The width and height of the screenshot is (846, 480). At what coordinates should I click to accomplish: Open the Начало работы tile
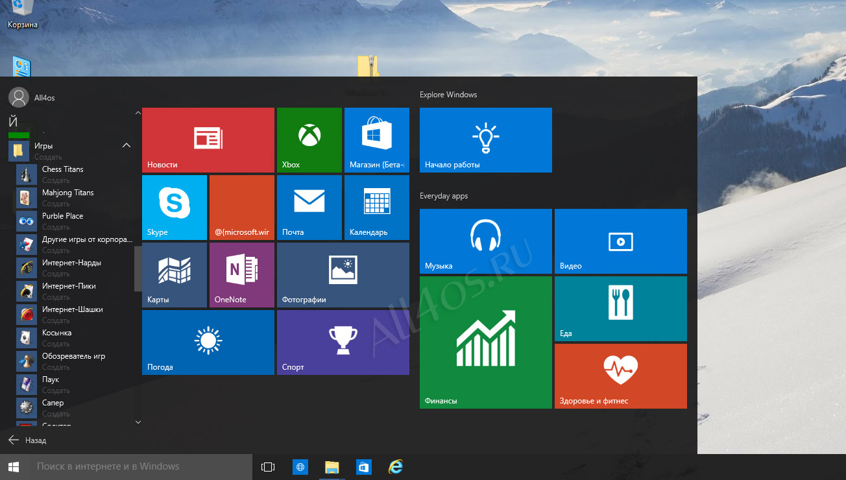tap(486, 140)
